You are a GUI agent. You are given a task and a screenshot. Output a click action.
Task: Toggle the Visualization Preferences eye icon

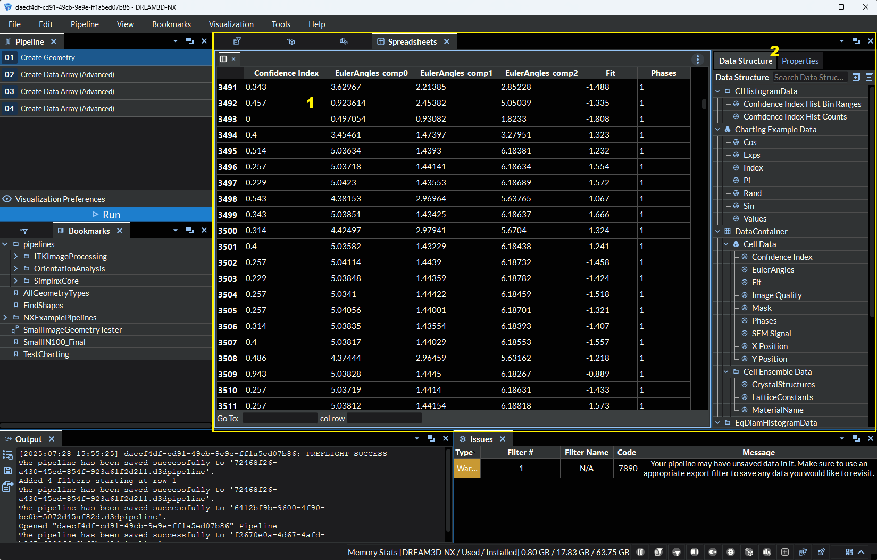[7, 199]
